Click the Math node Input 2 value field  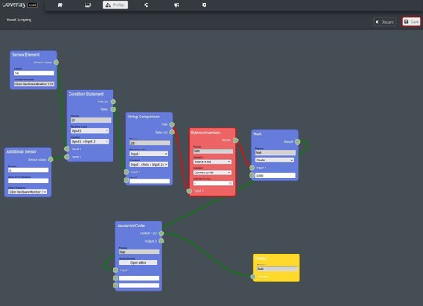pos(276,176)
